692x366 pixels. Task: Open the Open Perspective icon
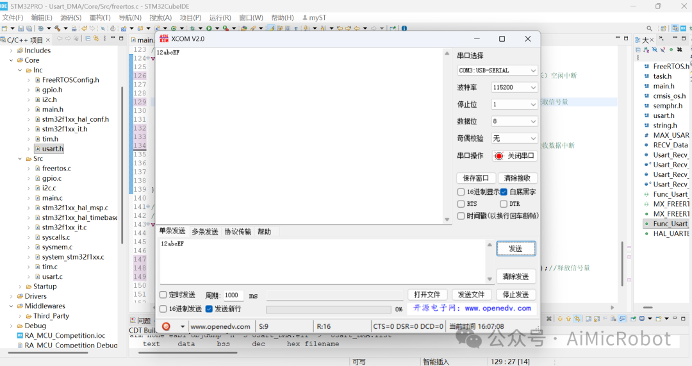click(663, 29)
